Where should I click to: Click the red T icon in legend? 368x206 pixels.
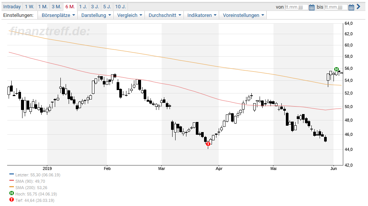tap(12, 199)
